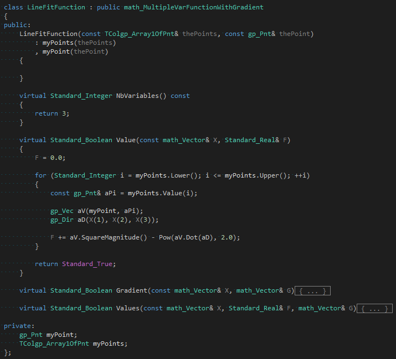Click the 'F = 0.0;' statement
The height and width of the screenshot is (359, 396).
(x=50, y=158)
